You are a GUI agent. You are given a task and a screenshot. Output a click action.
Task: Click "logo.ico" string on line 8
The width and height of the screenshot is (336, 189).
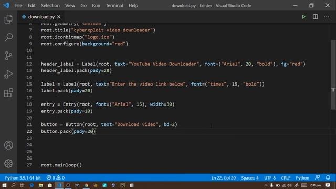pyautogui.click(x=98, y=37)
